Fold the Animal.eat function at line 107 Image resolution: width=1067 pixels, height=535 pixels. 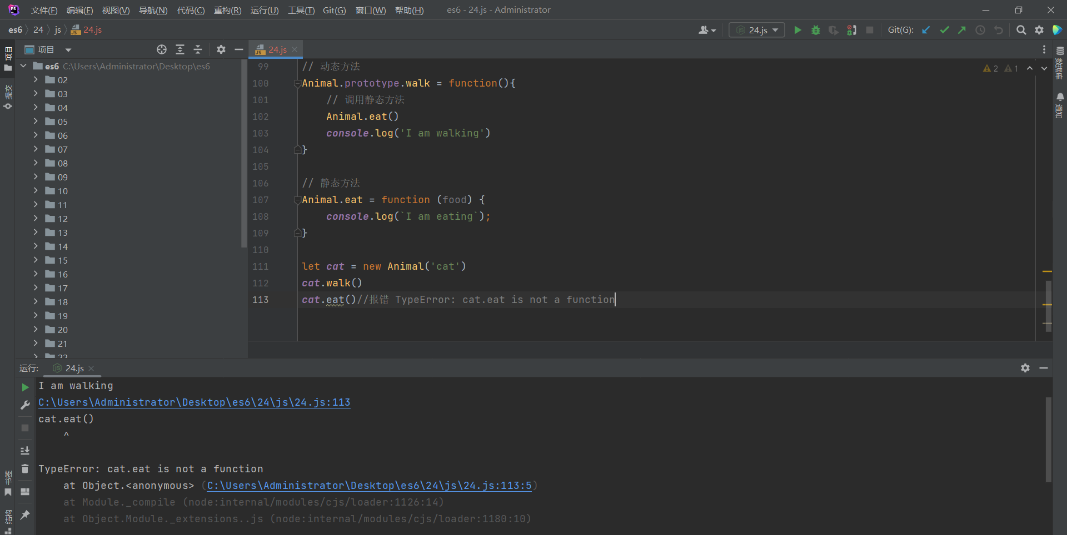pos(297,200)
